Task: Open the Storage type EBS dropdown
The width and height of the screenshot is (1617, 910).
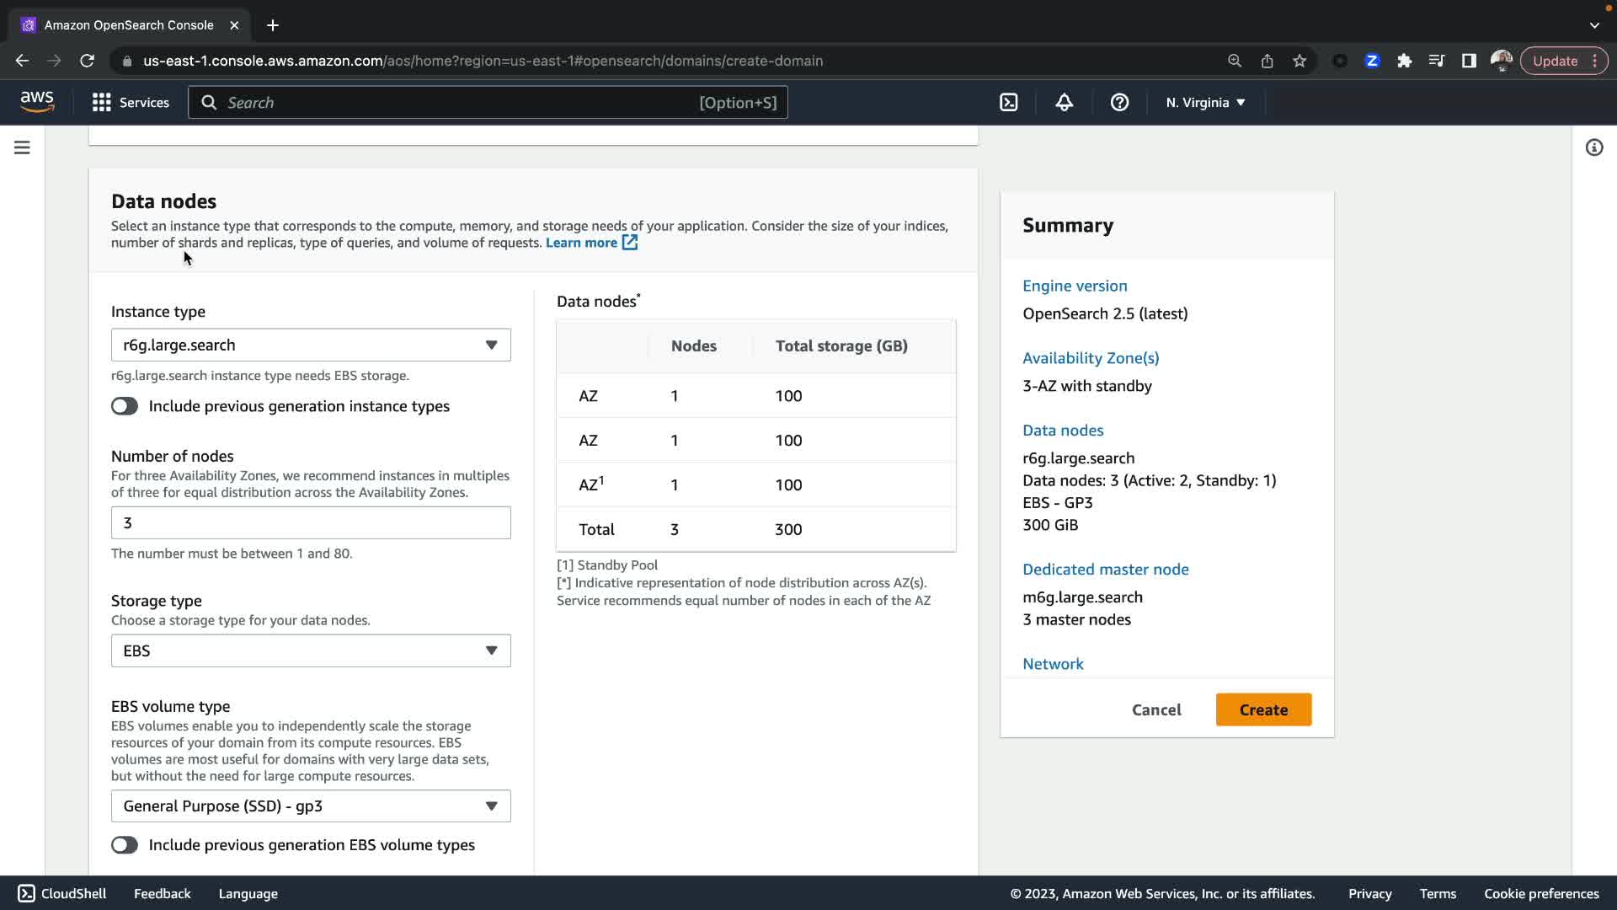Action: point(311,650)
